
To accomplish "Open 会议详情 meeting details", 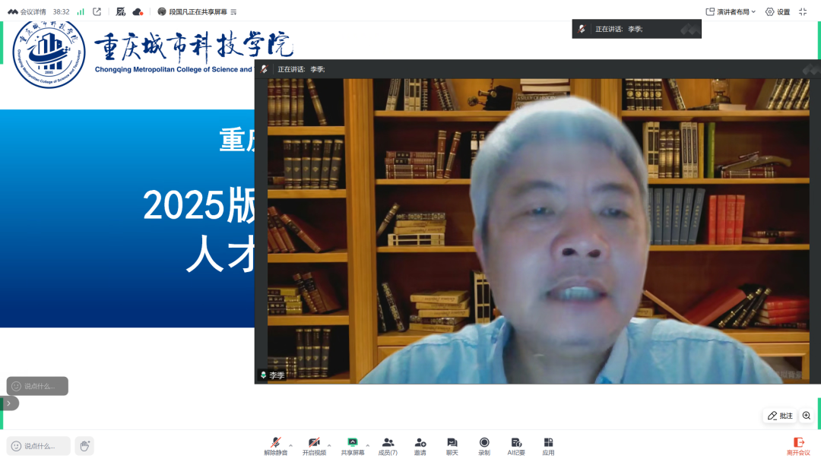I will tap(27, 11).
